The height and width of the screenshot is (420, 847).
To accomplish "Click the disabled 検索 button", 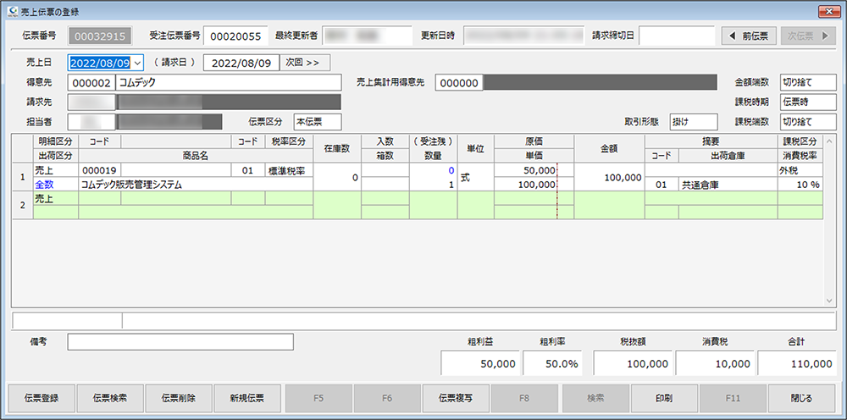I will point(595,398).
